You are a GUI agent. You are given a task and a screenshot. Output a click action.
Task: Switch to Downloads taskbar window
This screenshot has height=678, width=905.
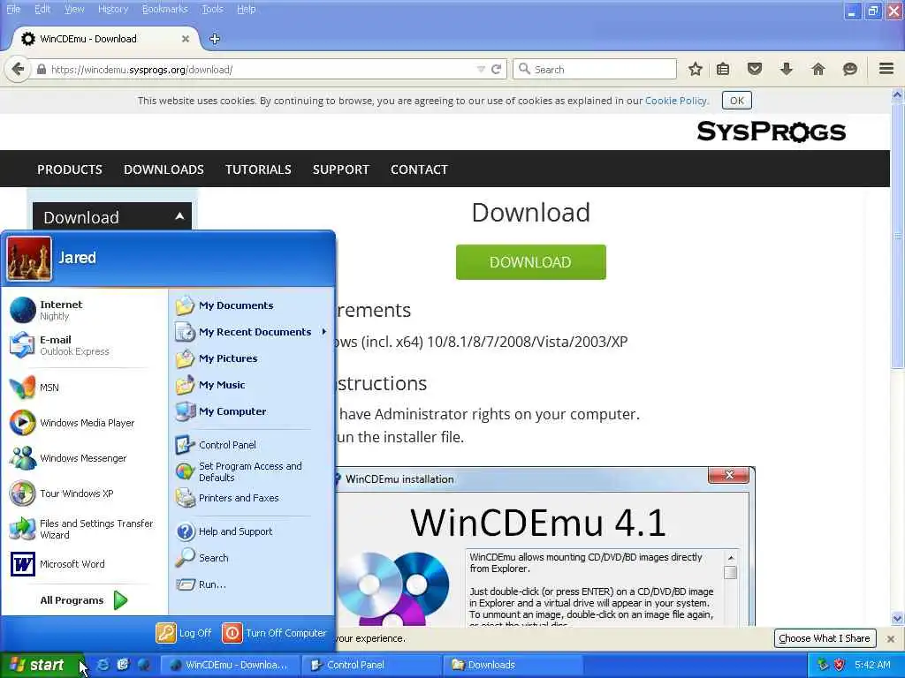[512, 665]
